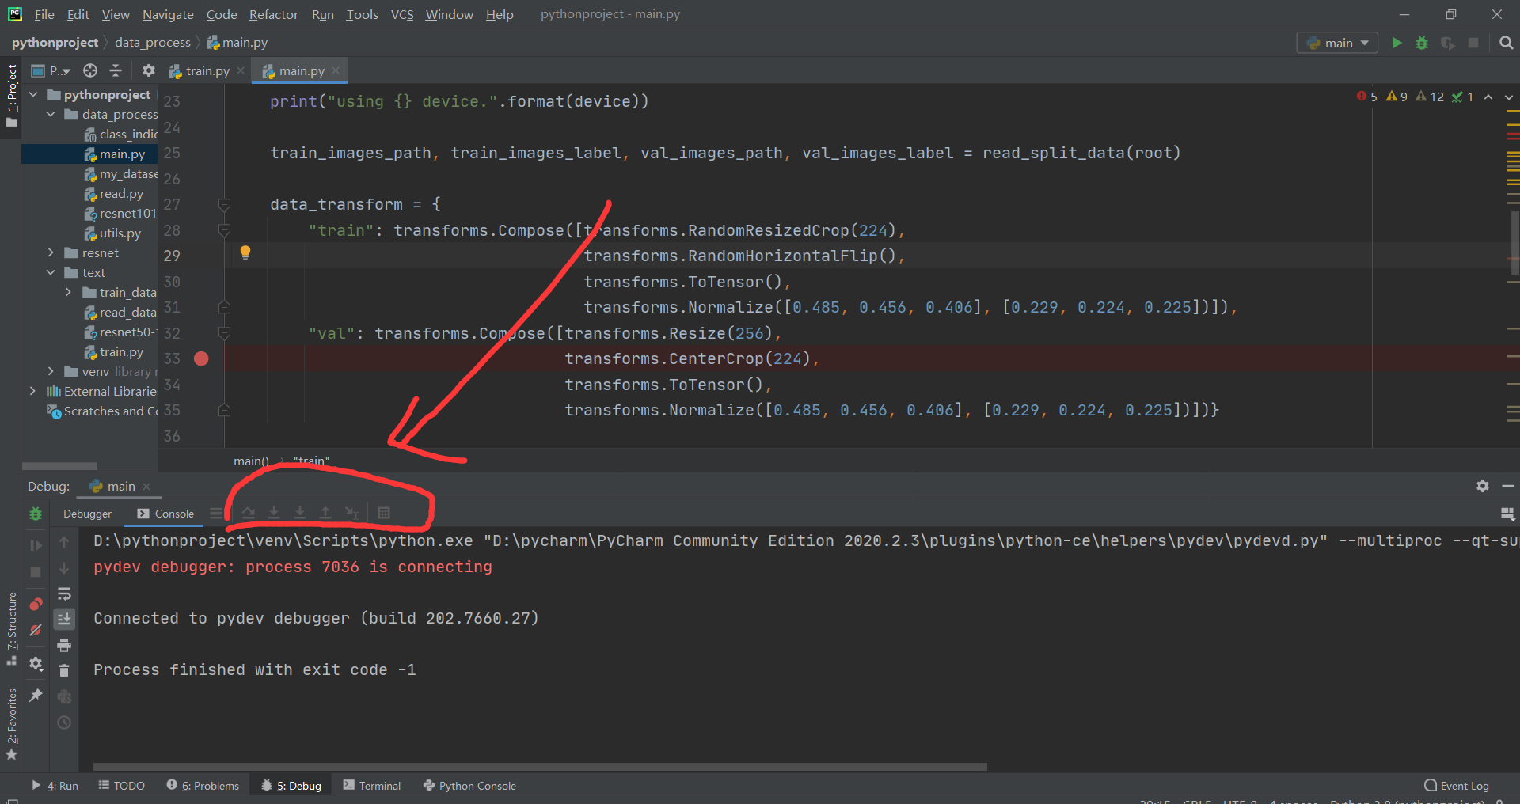The image size is (1520, 804).
Task: Run the main configuration with green play
Action: 1396,43
